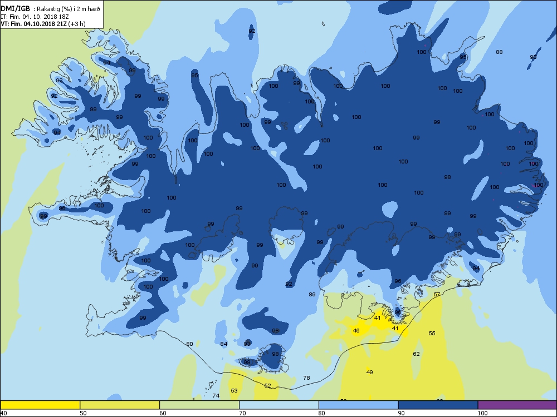557x417 pixels.
Task: Click the humidity value '88' on the map
Action: pyautogui.click(x=499, y=52)
